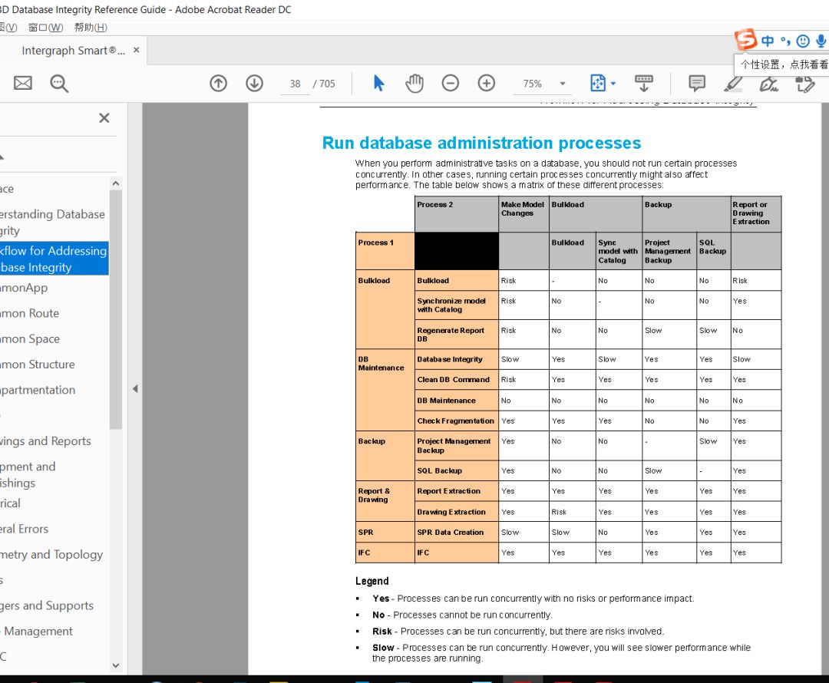The image size is (829, 683).
Task: Click 'Database Integrity' row label in table
Action: pos(450,359)
